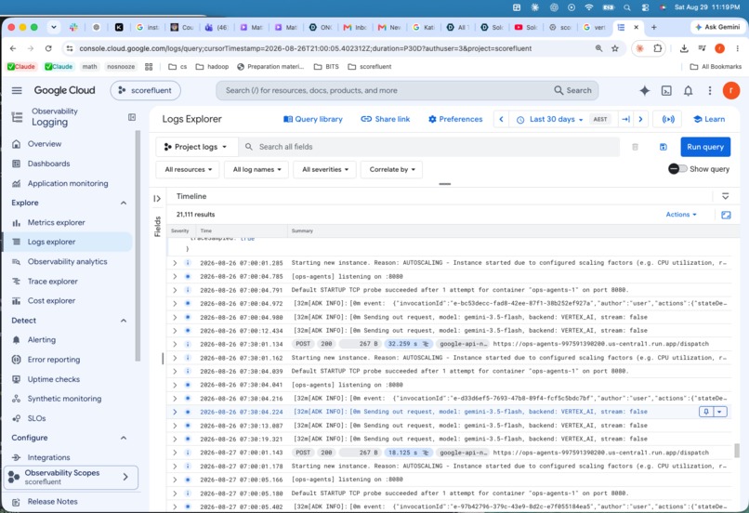Expand the 32.259 s POST dispatch log
The image size is (749, 513).
click(175, 344)
